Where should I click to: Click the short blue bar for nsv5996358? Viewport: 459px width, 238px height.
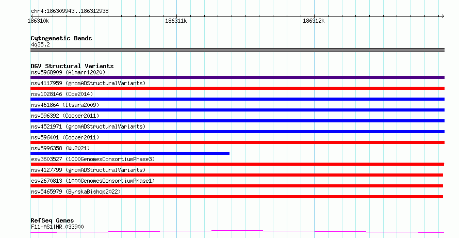pyautogui.click(x=130, y=153)
